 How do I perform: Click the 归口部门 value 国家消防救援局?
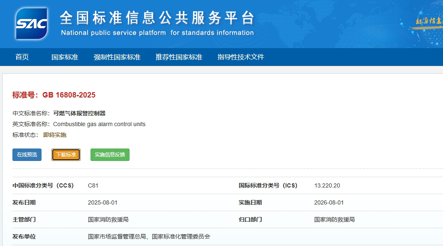[x=335, y=219]
